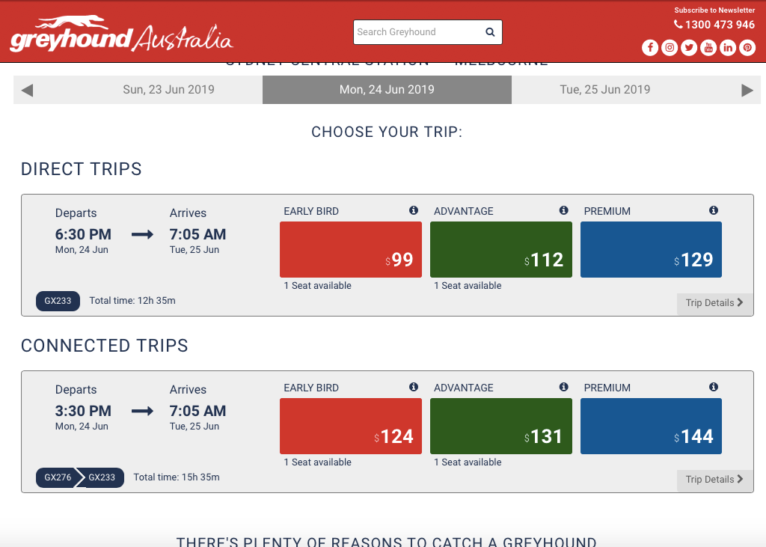This screenshot has height=547, width=766.
Task: Select the Sun, 23 Jun 2019 tab
Action: 168,90
